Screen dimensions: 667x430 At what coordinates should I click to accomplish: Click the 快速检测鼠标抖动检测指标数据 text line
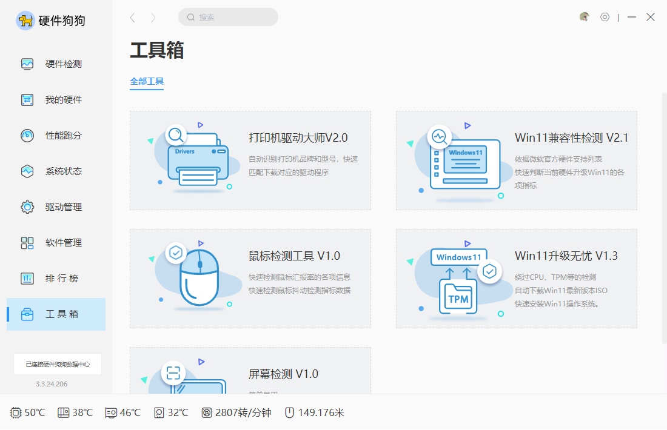(x=300, y=291)
